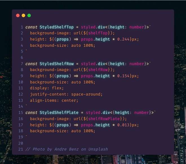Click the display: flex declaration
Viewport: 186px width, 164px height.
tap(47, 88)
